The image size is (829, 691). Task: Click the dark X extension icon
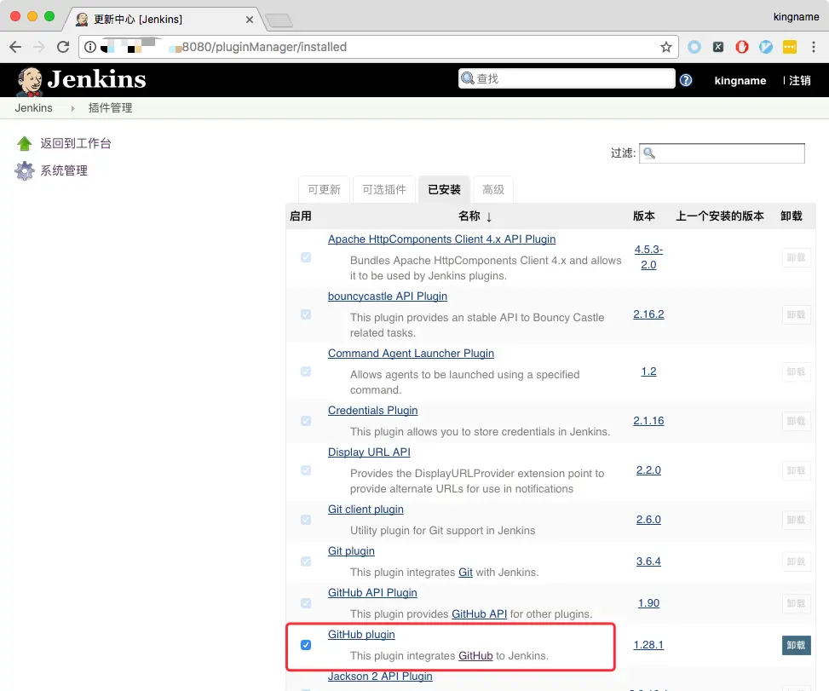coord(718,47)
